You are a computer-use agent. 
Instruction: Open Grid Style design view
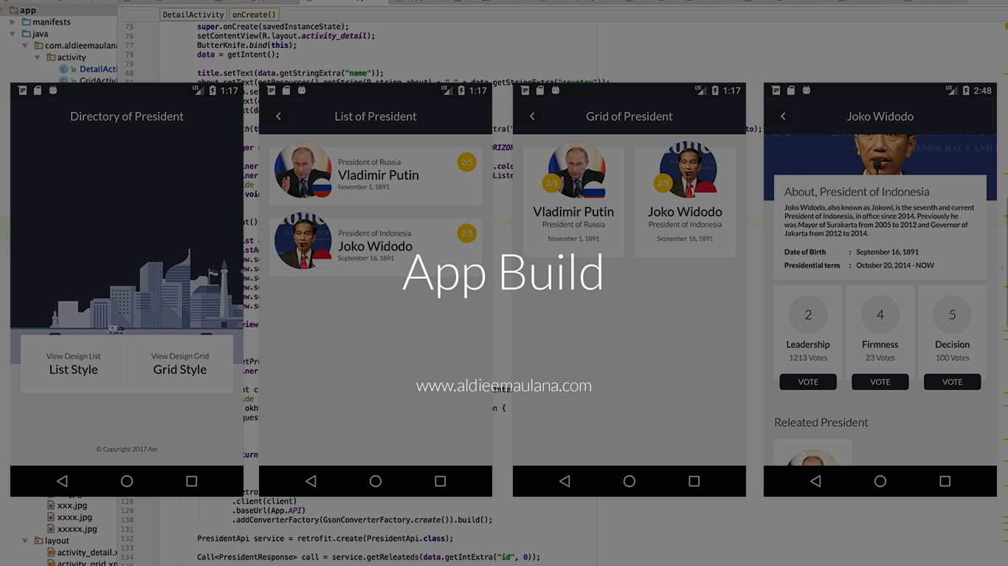(x=180, y=364)
